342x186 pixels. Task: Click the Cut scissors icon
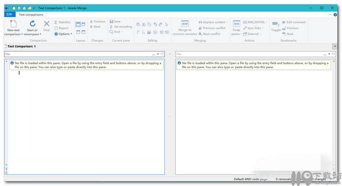click(144, 24)
